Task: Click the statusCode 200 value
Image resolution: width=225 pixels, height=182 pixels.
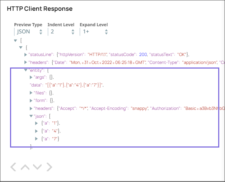Action: click(143, 55)
